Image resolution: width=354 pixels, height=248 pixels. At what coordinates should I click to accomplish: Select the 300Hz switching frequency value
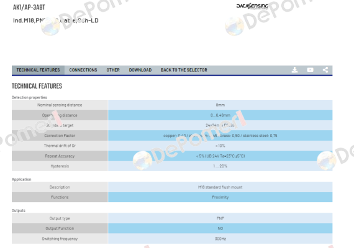pyautogui.click(x=220, y=239)
